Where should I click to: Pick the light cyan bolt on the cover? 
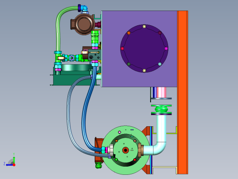160,64
